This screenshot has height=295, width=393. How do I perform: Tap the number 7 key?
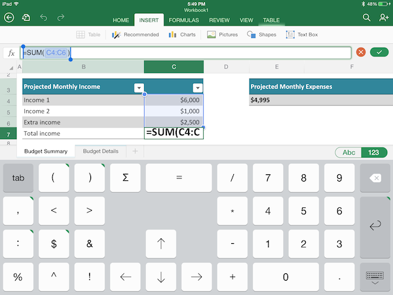[268, 178]
